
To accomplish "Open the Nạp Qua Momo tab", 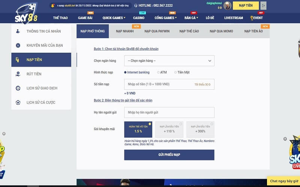I will [221, 31].
